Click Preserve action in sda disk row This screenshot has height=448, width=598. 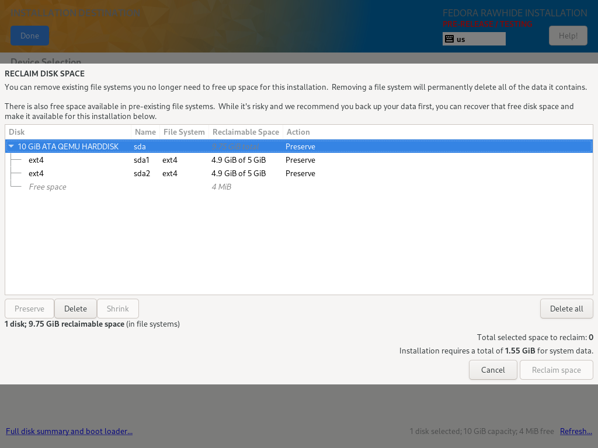point(300,146)
